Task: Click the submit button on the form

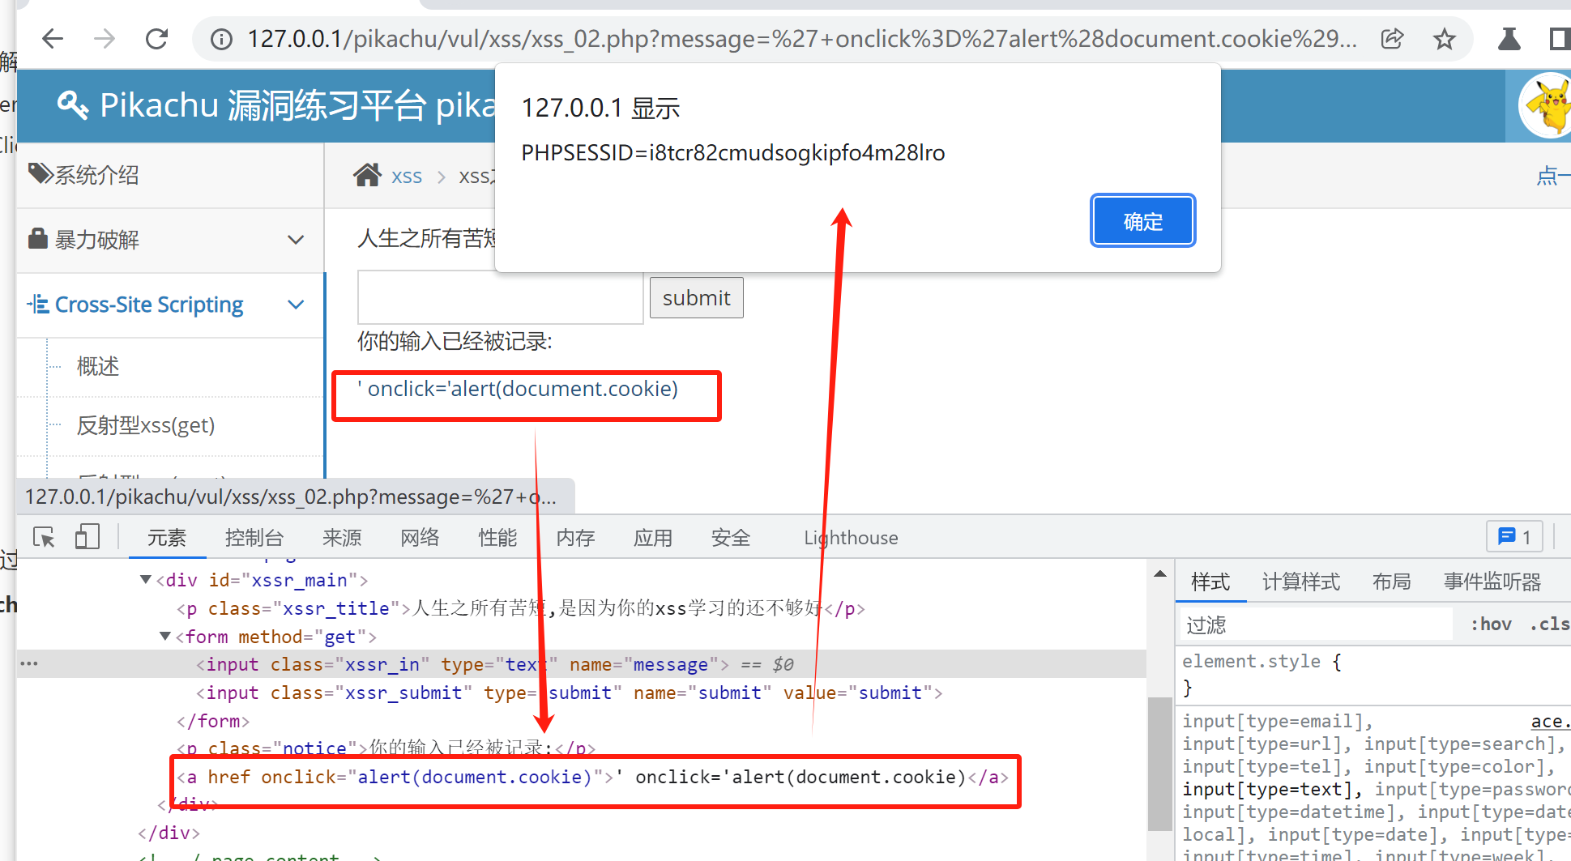Action: [x=696, y=298]
